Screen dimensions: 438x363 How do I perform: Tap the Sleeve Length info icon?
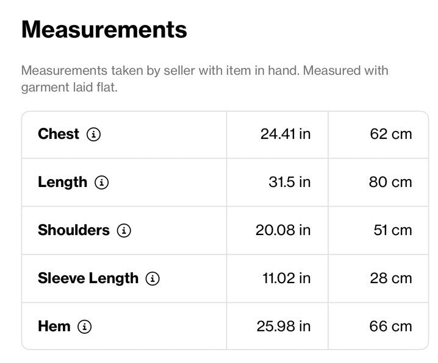(153, 278)
